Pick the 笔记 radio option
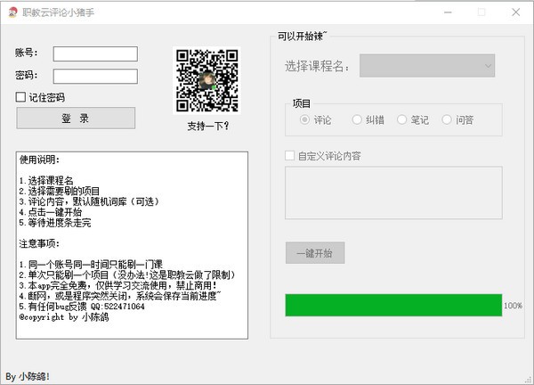The height and width of the screenshot is (385, 534). [x=402, y=119]
